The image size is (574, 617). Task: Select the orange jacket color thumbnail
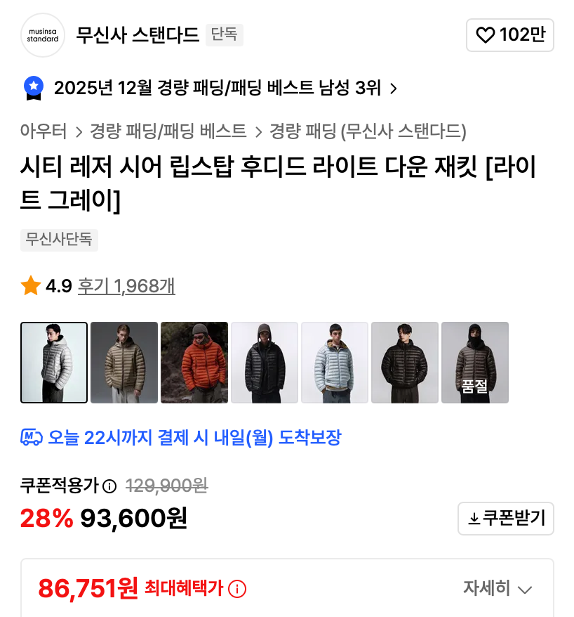point(194,363)
